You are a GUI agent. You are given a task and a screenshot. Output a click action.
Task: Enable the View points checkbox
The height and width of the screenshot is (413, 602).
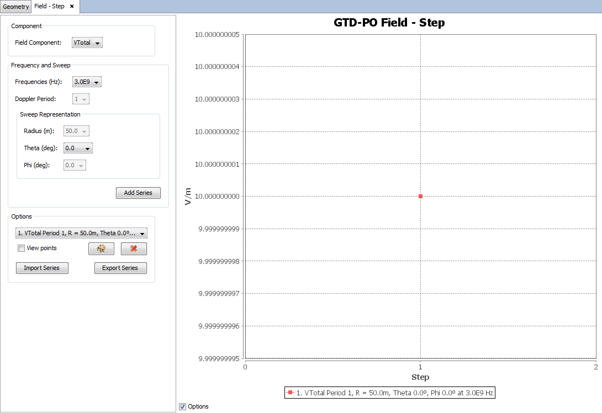[x=22, y=248]
